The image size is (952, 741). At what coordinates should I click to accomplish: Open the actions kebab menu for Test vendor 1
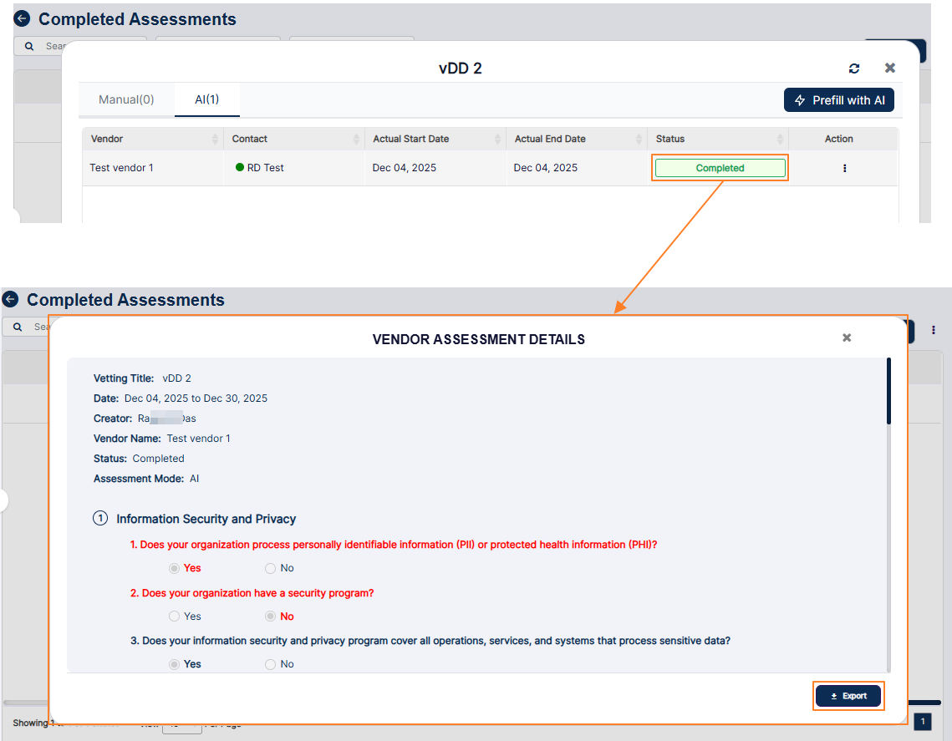[x=844, y=168]
